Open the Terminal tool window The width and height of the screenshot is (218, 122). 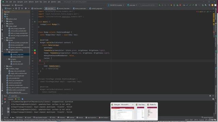pos(71,118)
